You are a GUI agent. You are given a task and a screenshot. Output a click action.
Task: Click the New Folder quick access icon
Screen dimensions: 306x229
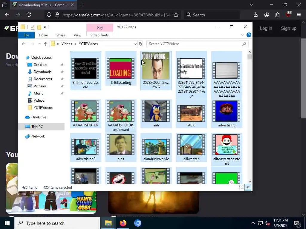[39, 27]
